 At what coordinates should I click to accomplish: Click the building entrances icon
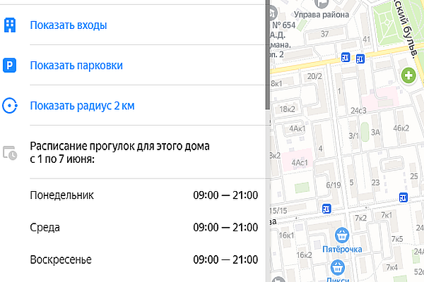pos(10,26)
